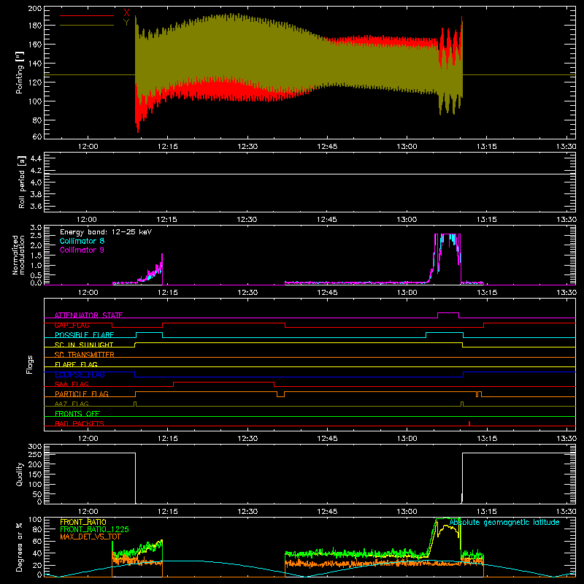Screen dimensions: 584x584
Task: Click 13:15 time label under Flags plot
Action: [x=486, y=439]
